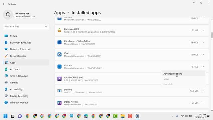Click the user profile avatar

8,15
